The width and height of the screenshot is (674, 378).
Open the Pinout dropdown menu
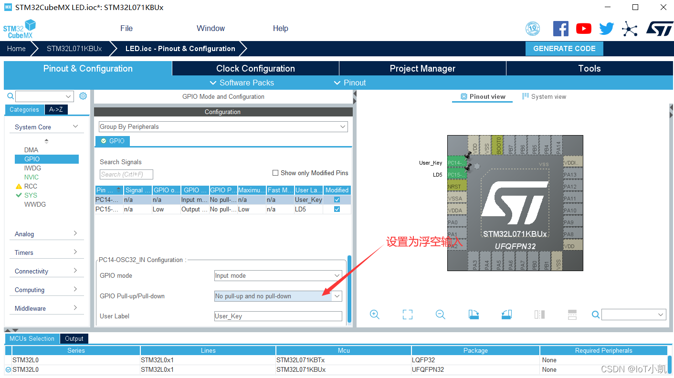(350, 83)
